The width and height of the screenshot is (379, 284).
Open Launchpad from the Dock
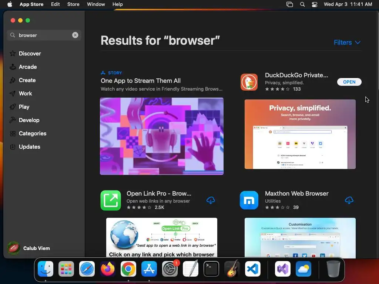(x=66, y=269)
